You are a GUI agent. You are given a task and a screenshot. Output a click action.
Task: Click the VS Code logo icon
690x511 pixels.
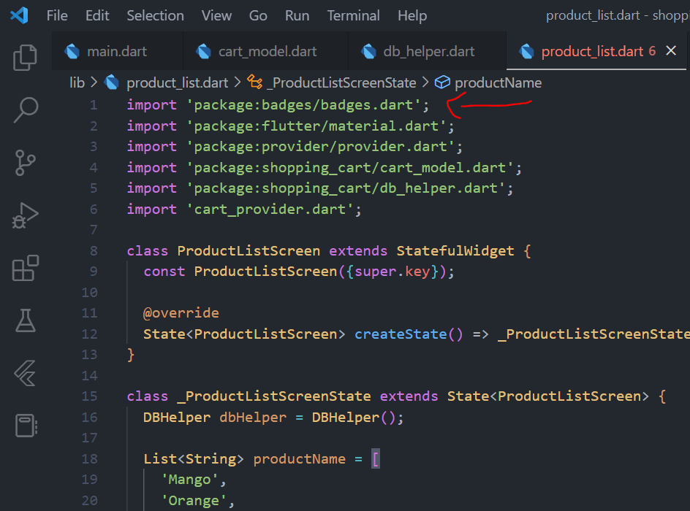pos(19,16)
